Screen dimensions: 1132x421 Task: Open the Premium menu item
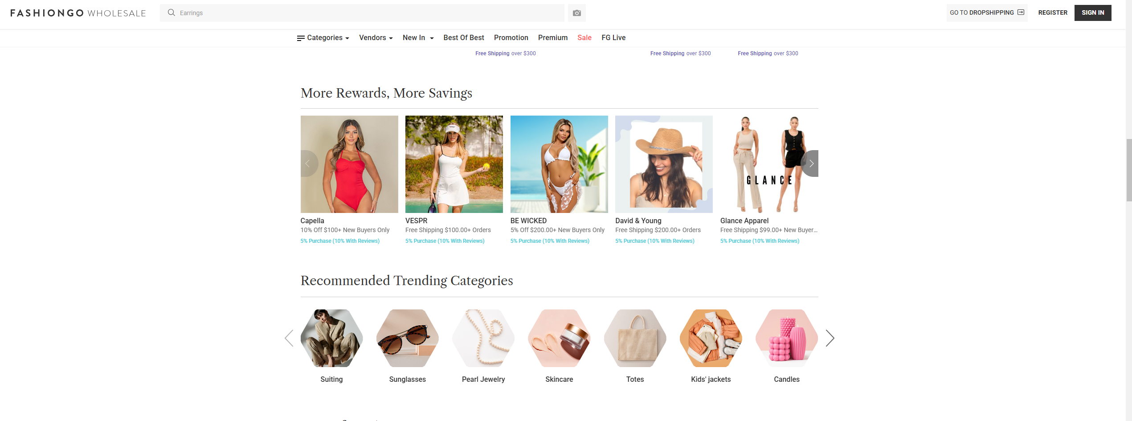552,38
